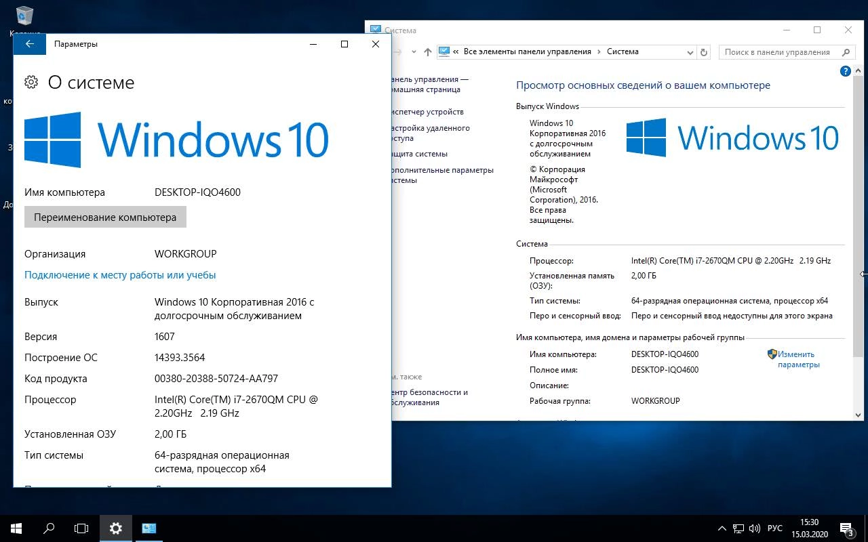Viewport: 868px width, 542px height.
Task: Click scrollbar down arrow in Система window
Action: 859,415
